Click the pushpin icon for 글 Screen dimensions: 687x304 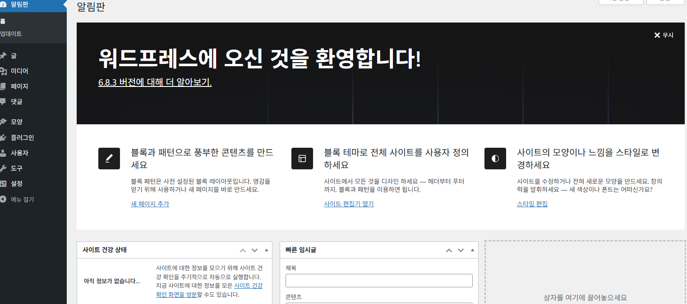coord(3,56)
